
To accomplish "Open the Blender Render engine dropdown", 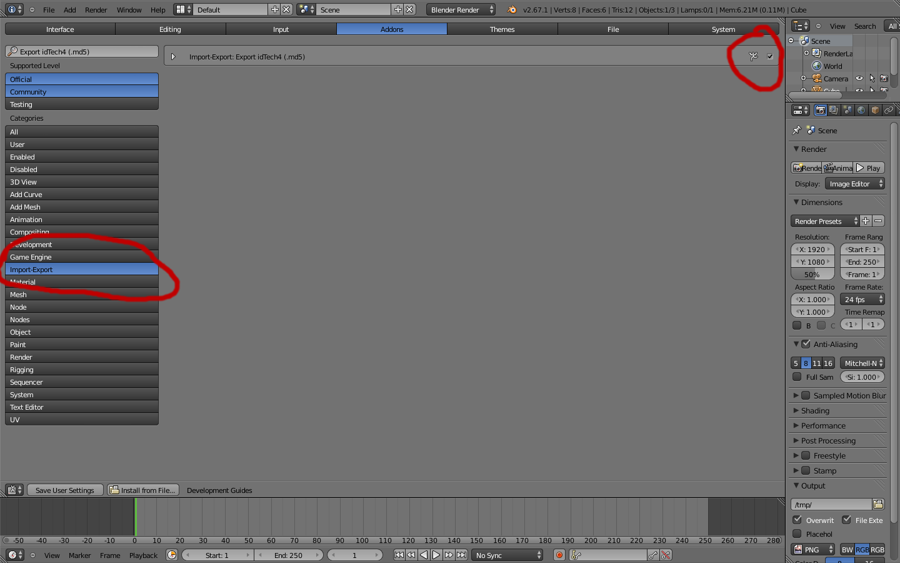I will click(x=461, y=9).
